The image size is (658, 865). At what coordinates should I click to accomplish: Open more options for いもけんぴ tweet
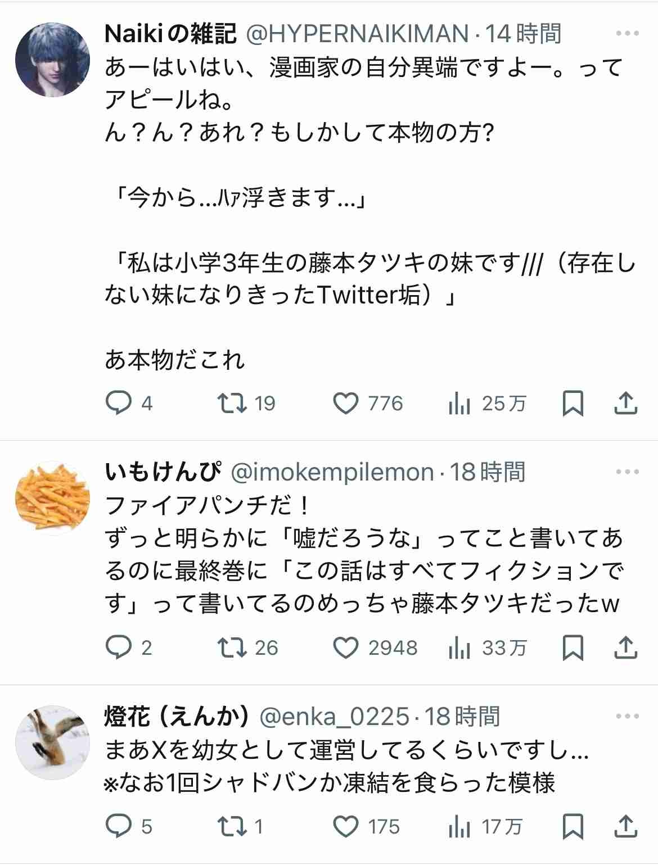627,472
